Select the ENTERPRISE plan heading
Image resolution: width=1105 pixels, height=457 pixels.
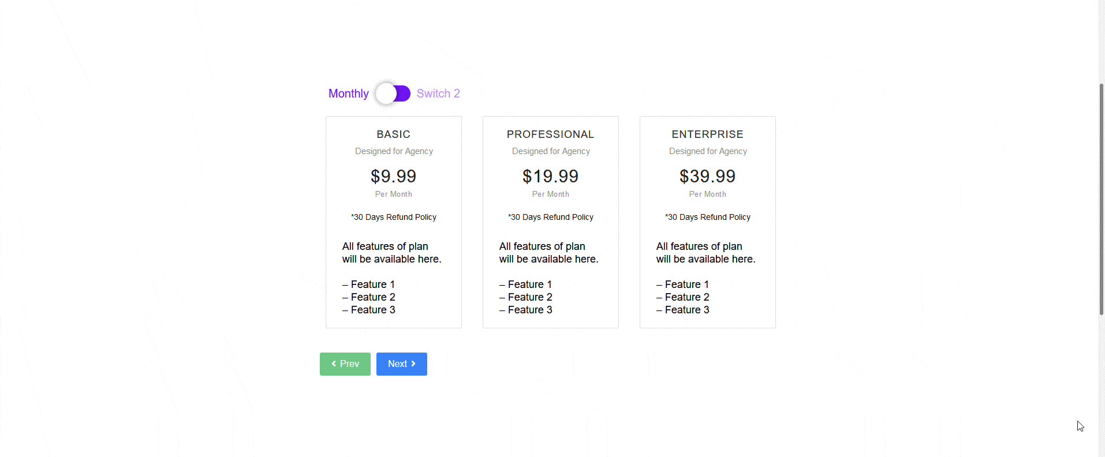[x=708, y=134]
